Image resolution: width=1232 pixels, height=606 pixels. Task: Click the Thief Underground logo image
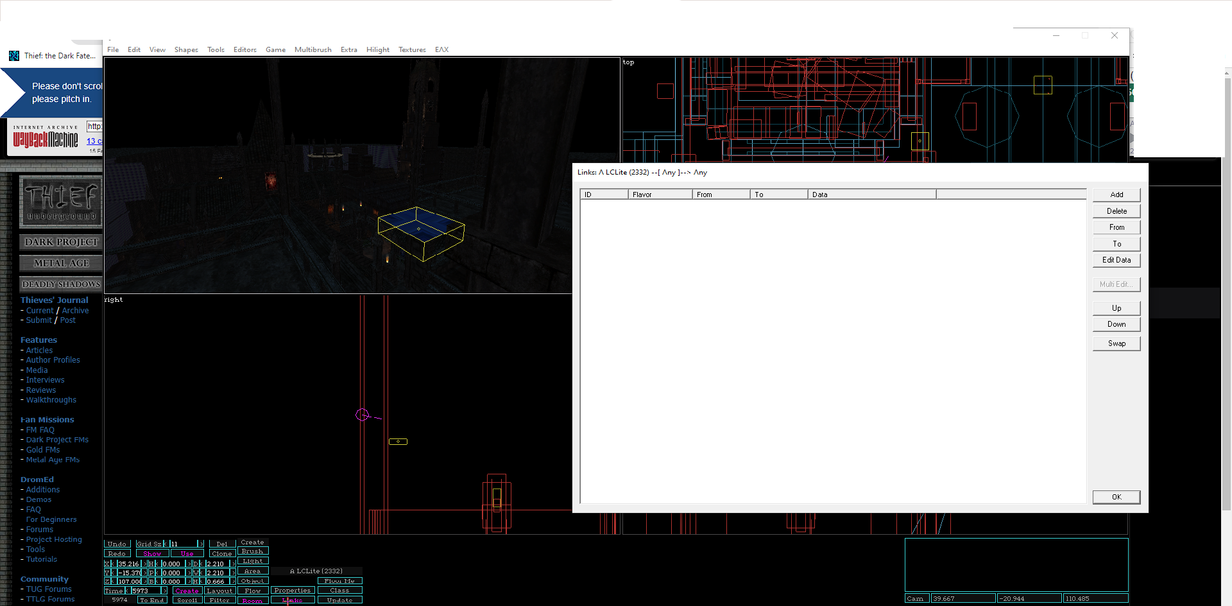[x=61, y=202]
